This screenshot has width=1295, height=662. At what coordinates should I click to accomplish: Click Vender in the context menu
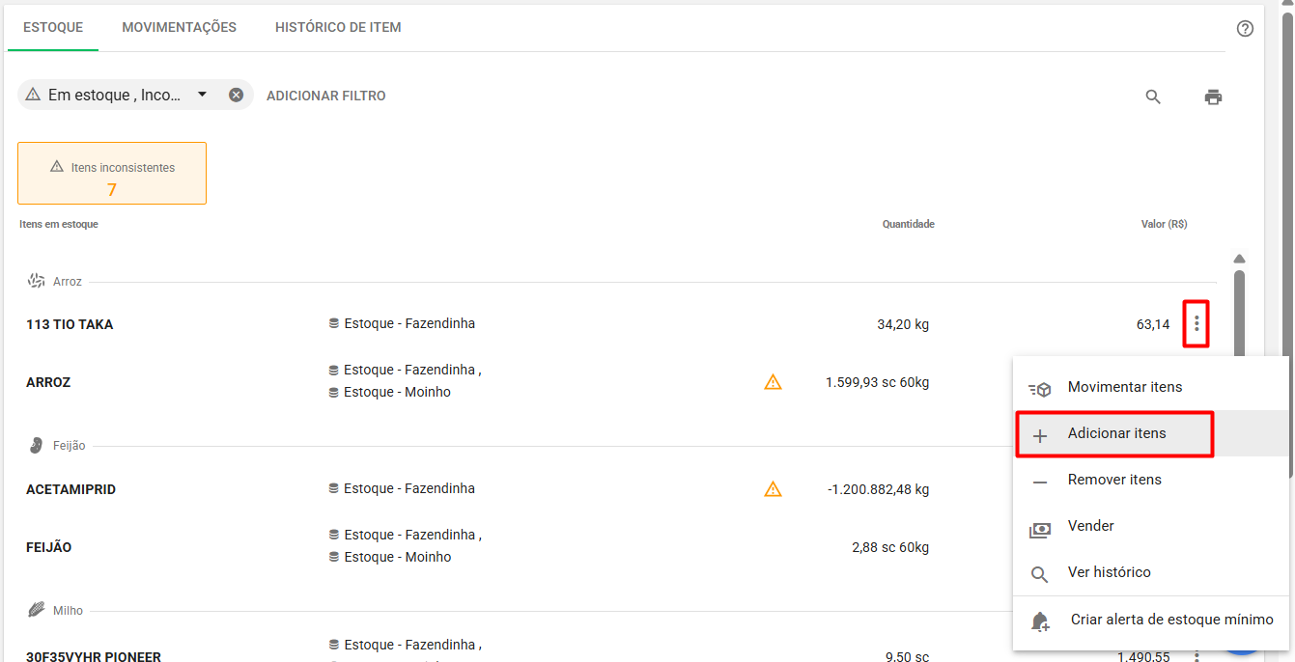pos(1090,526)
